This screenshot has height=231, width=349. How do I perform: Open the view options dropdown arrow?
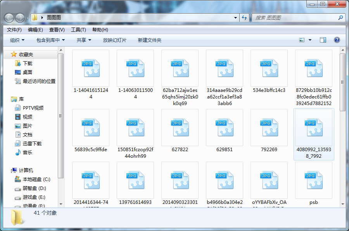[x=310, y=40]
